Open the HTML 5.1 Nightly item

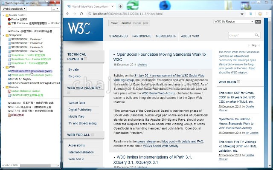(21, 79)
